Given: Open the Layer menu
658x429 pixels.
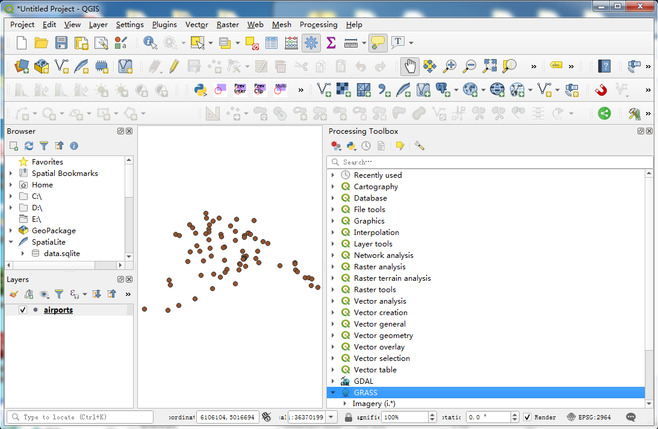Looking at the screenshot, I should click(98, 24).
